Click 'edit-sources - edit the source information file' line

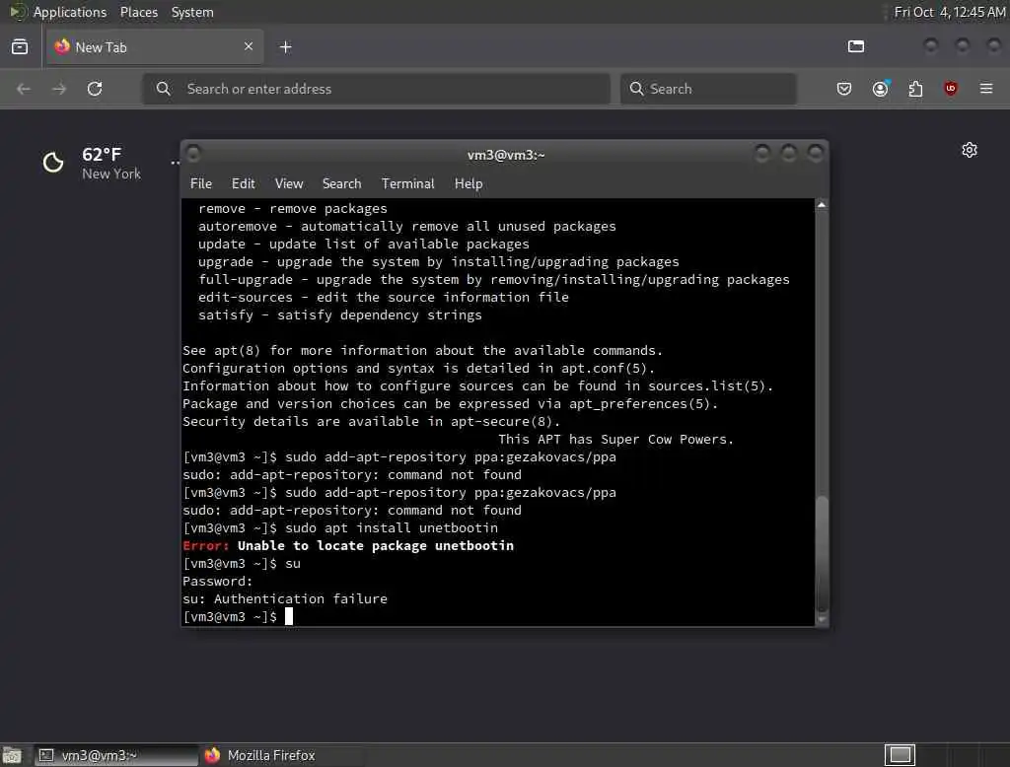pyautogui.click(x=384, y=297)
